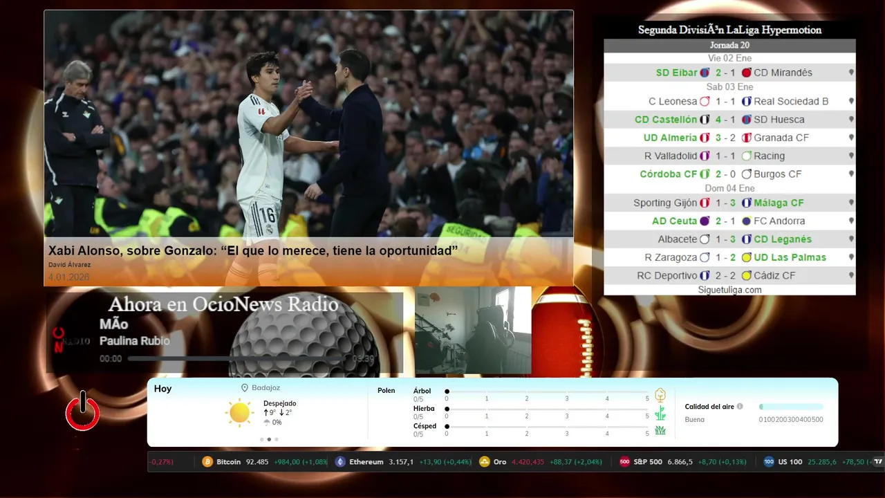The image size is (885, 498).
Task: Click the map pin in RC Deportivo row
Action: [851, 275]
